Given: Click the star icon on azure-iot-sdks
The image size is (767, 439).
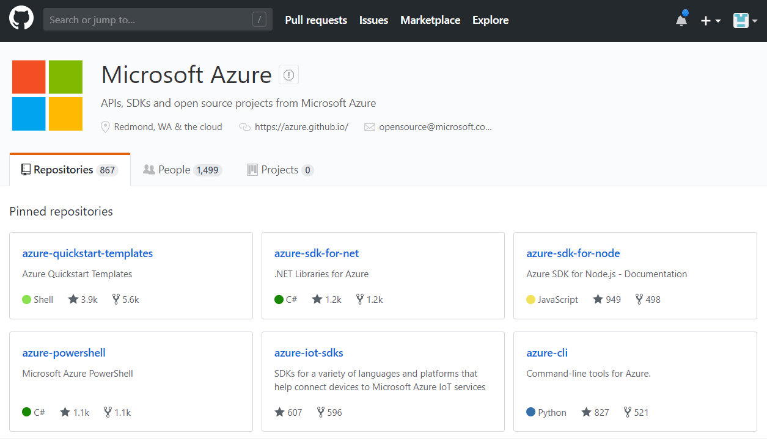Looking at the screenshot, I should 280,412.
